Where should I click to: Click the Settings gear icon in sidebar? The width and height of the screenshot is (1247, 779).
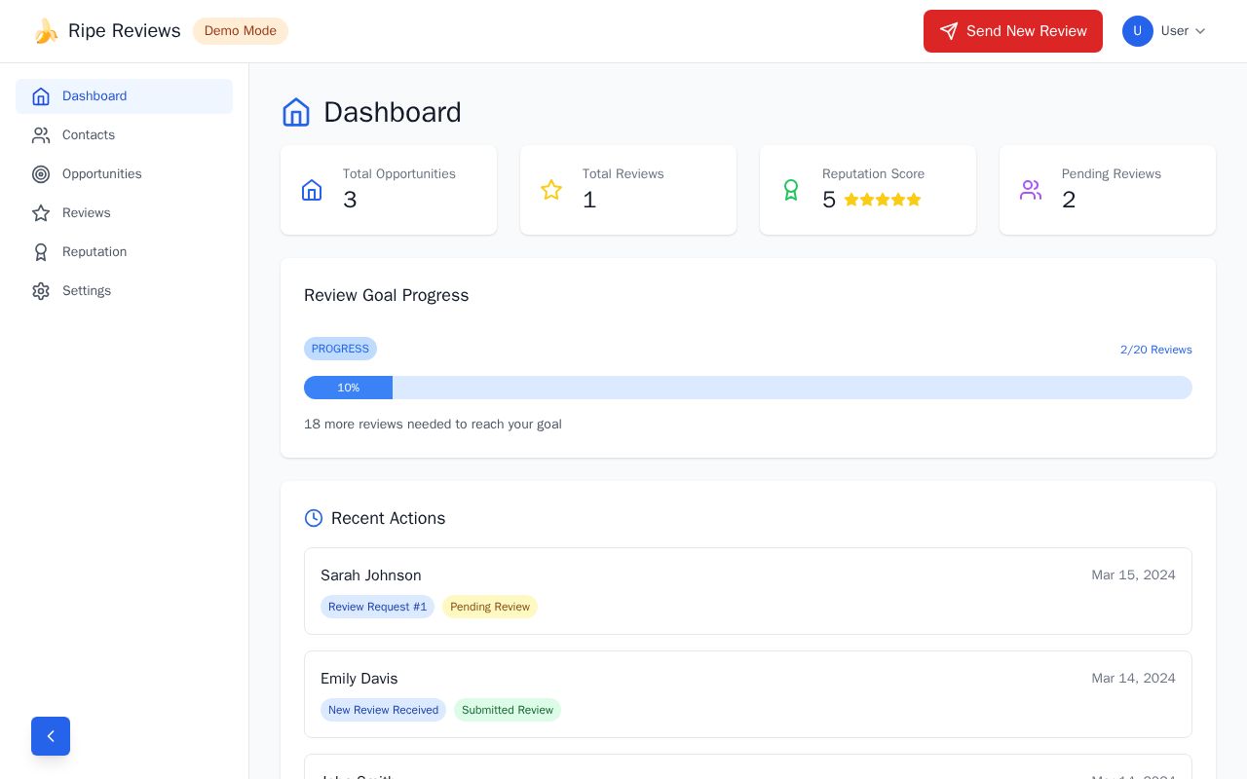coord(41,291)
